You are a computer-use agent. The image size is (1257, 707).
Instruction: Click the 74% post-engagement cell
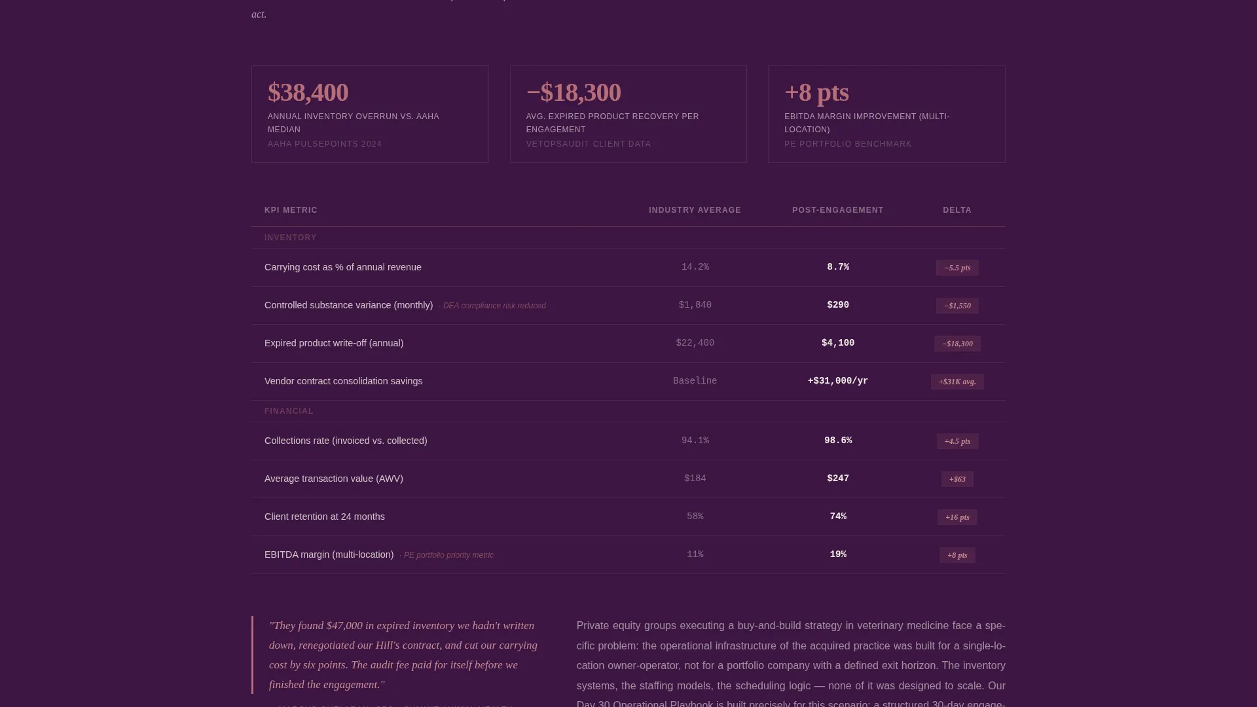[x=838, y=517]
